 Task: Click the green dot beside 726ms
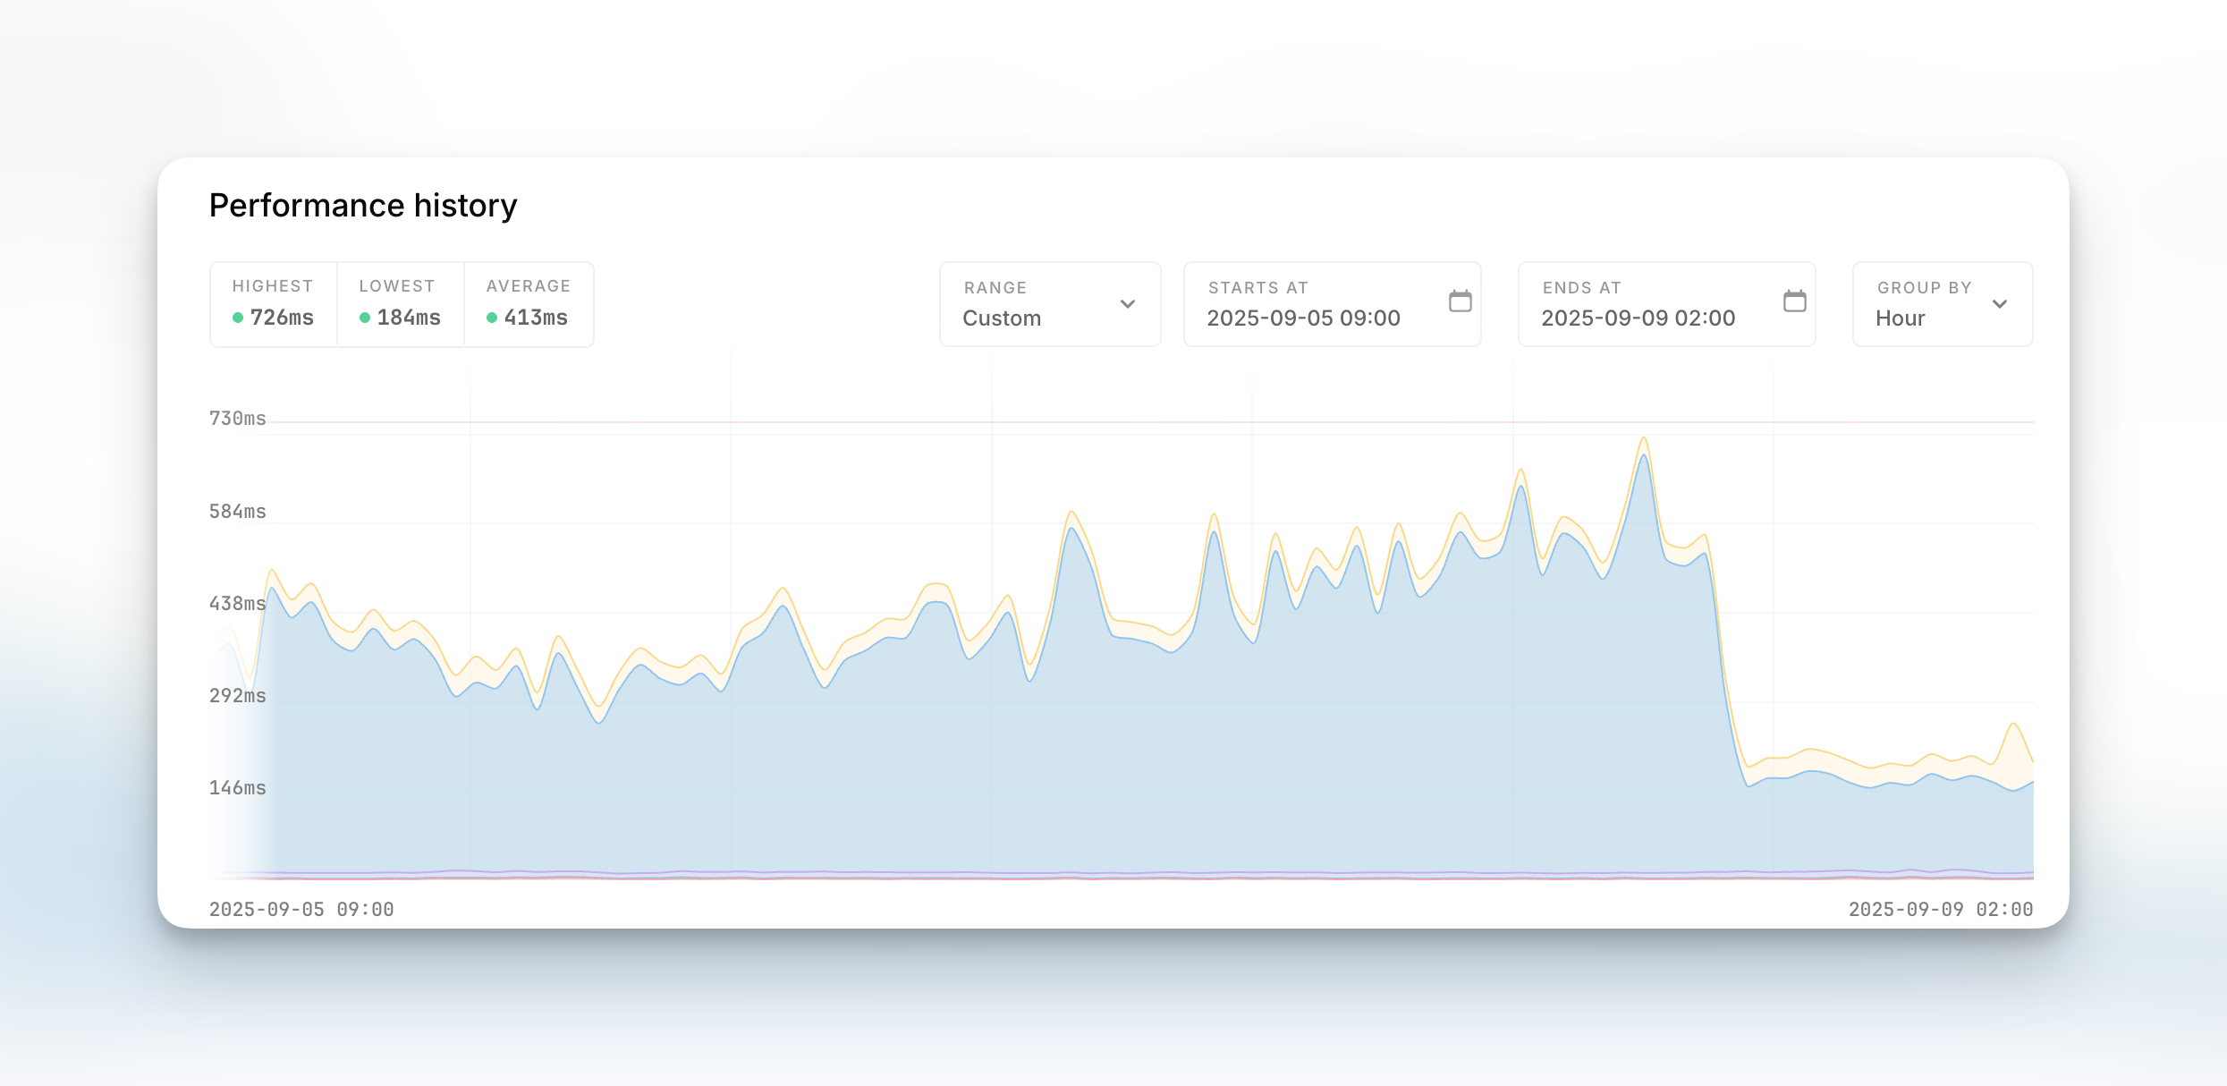coord(238,318)
